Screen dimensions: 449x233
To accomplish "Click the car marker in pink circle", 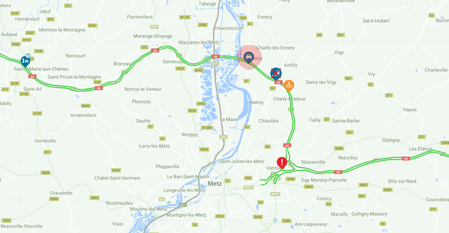I will 249,57.
